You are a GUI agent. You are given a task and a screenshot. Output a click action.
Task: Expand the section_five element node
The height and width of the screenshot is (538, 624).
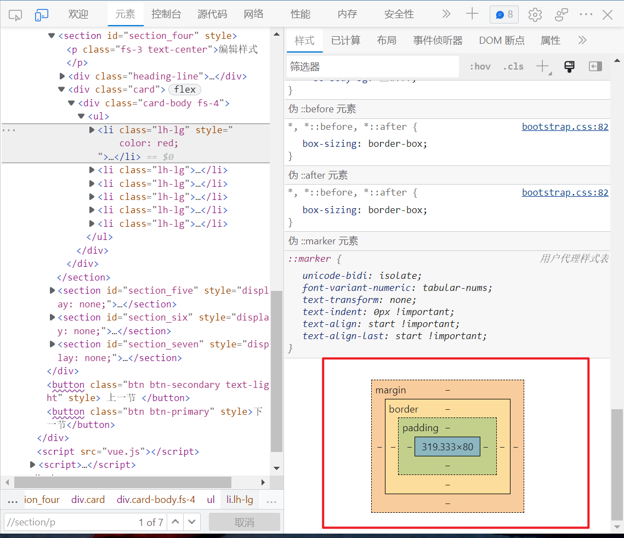pyautogui.click(x=53, y=290)
